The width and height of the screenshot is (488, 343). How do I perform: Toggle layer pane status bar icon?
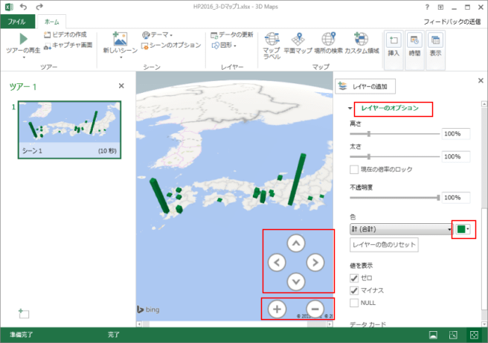453,335
